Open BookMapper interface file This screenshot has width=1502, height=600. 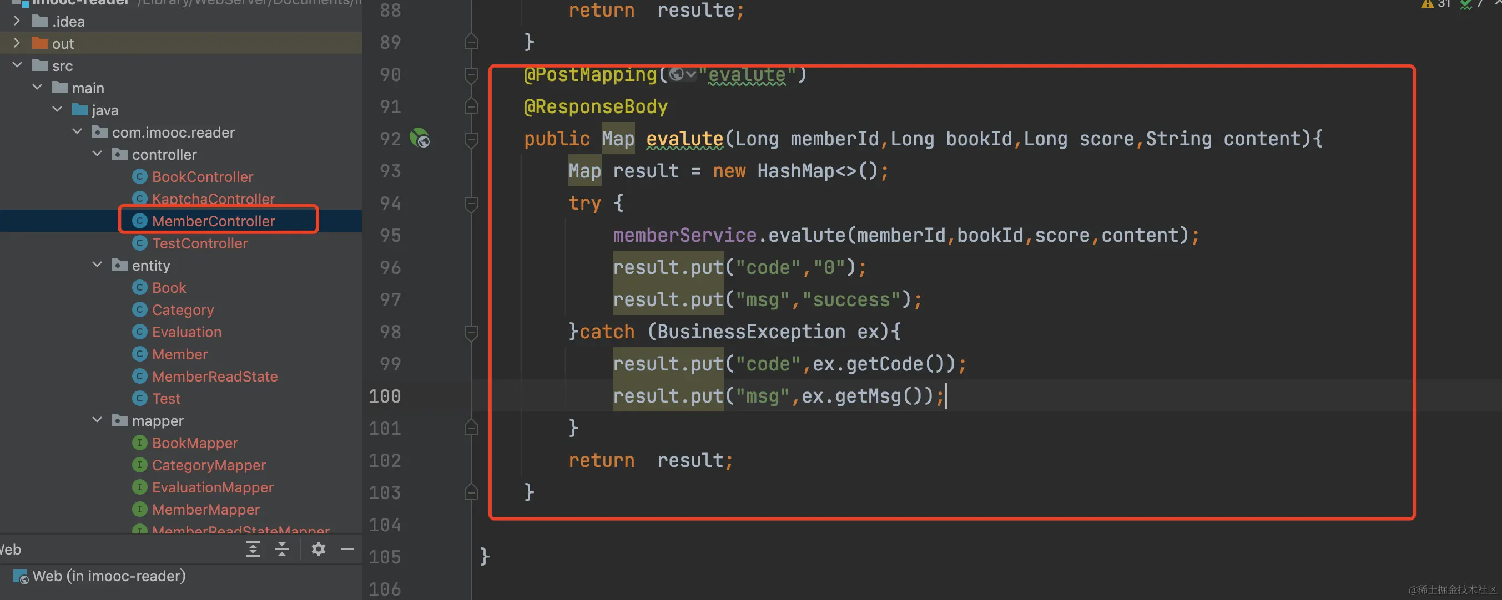click(194, 443)
